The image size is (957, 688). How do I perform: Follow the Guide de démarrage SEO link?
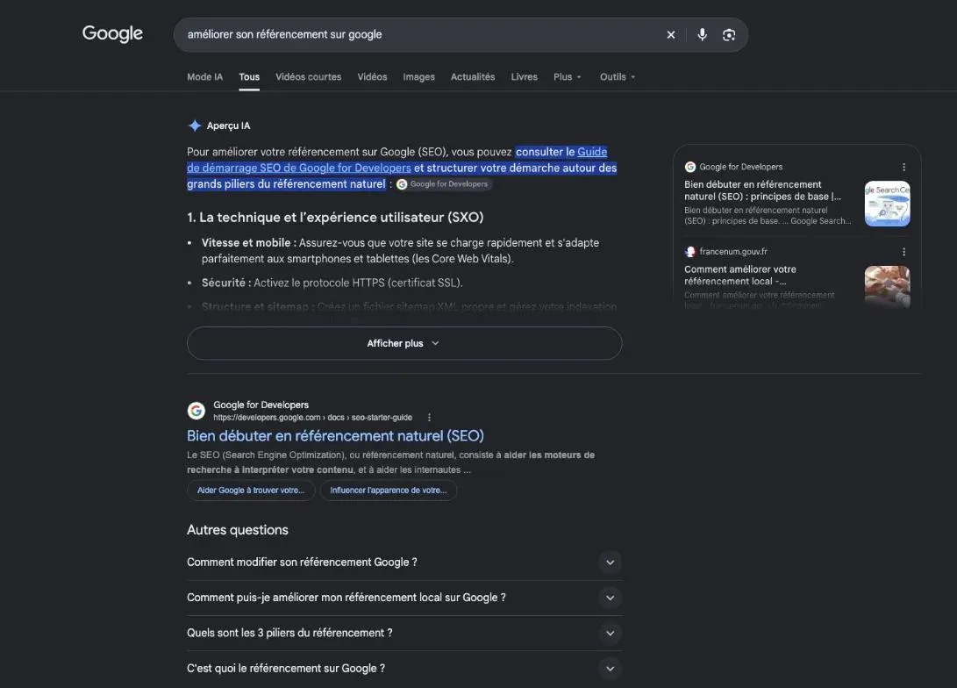tap(299, 168)
